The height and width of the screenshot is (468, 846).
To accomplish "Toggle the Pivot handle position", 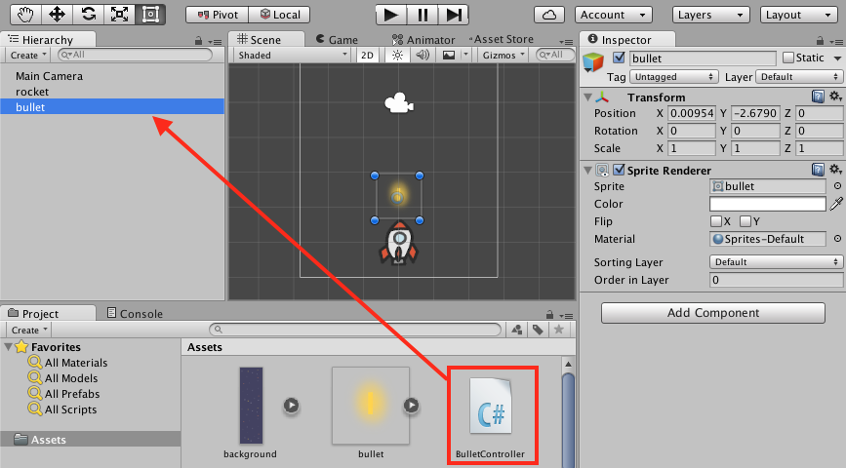I will coord(218,15).
